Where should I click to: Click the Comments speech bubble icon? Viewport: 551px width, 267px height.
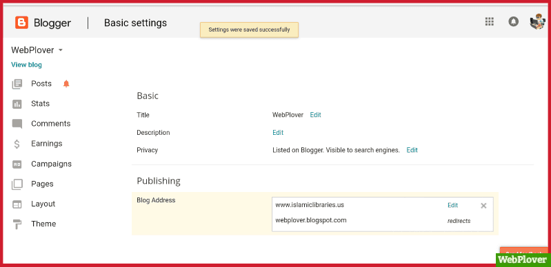point(17,124)
